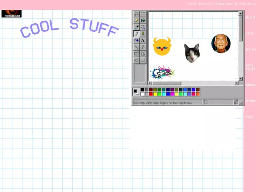Select the bright red color swatch
The image size is (256, 192).
[151, 94]
